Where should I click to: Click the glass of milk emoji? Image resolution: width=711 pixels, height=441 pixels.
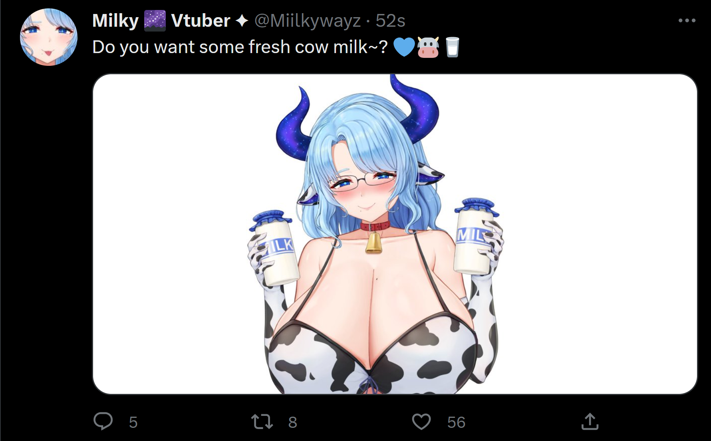pos(452,47)
